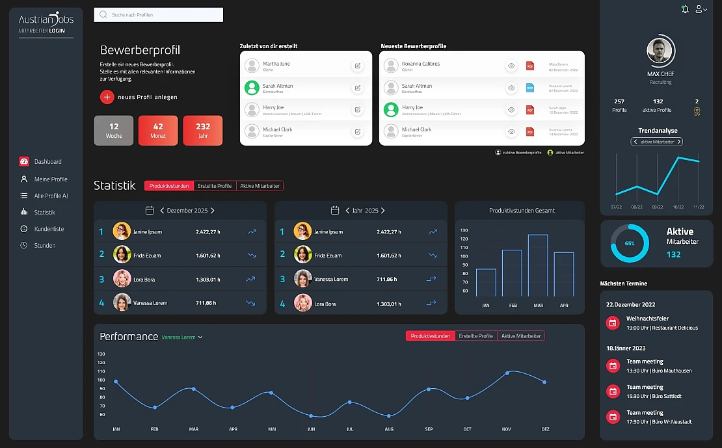Go to next month after Dezember 2025
722x448 pixels.
pyautogui.click(x=213, y=211)
